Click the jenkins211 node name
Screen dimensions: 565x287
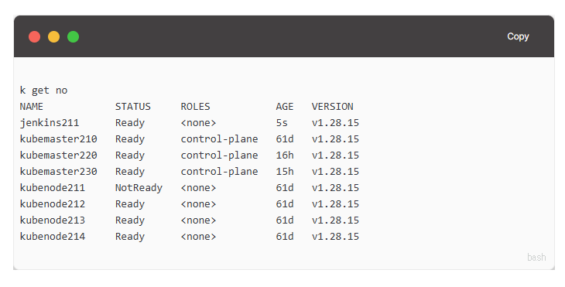click(50, 123)
